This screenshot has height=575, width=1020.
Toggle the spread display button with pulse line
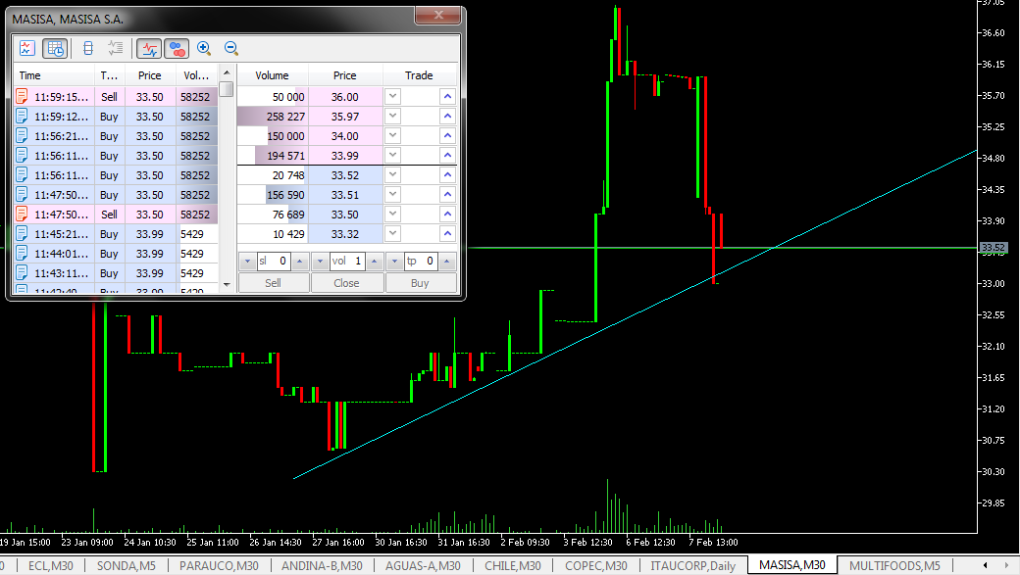click(150, 48)
